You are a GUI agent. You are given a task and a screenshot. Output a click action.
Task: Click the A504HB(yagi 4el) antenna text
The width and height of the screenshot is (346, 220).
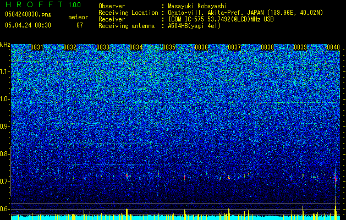point(194,26)
